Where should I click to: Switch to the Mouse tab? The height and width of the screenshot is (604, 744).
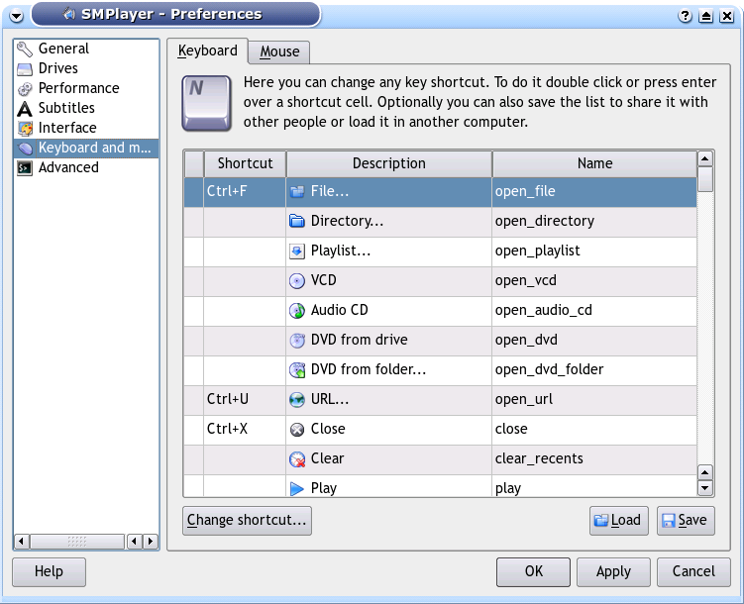coord(279,51)
